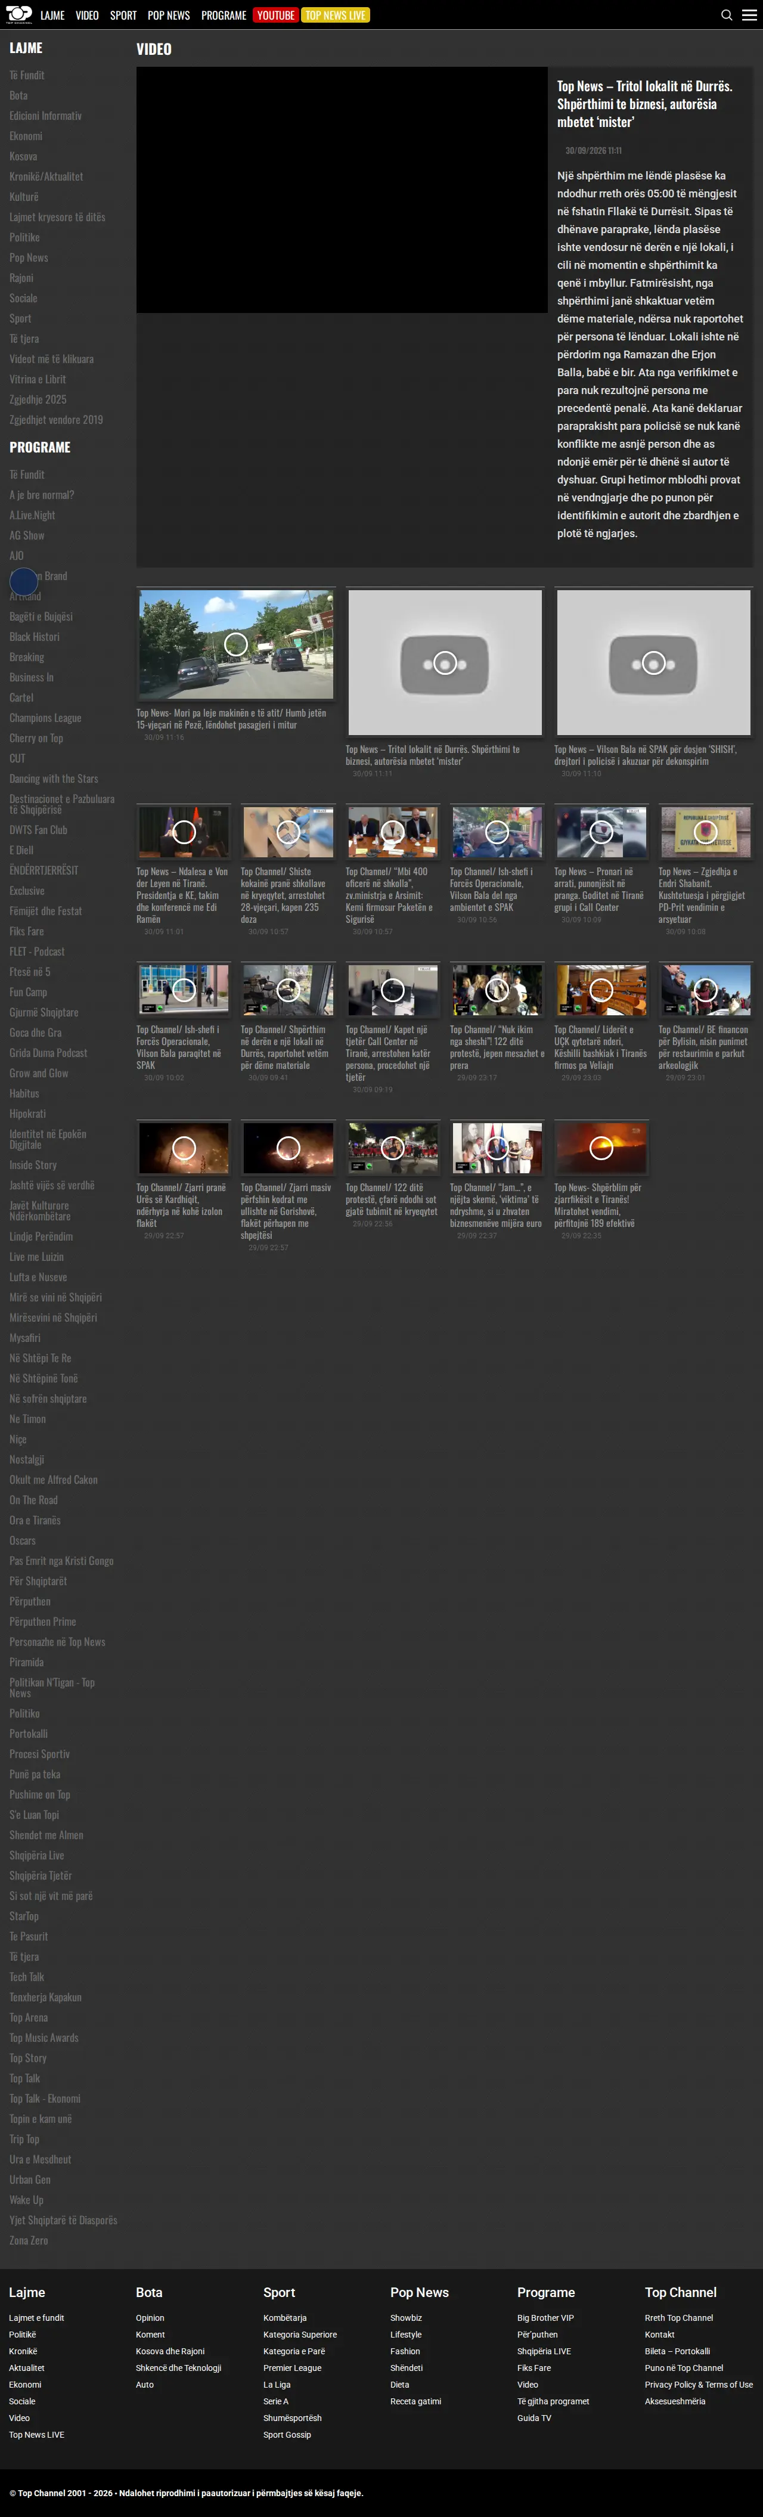This screenshot has height=2517, width=763.
Task: Play the Vilson Bala SPAK dosja SHISH video
Action: pyautogui.click(x=653, y=662)
